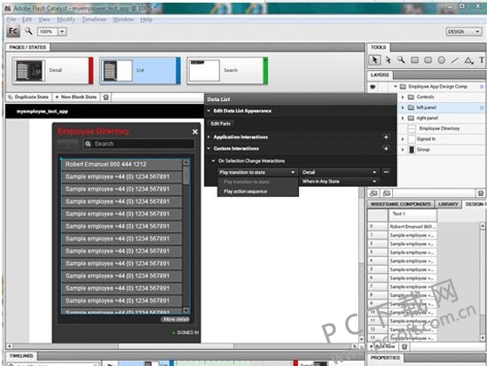The image size is (487, 366).
Task: Select the Triangle shape tool
Action: tap(468, 60)
